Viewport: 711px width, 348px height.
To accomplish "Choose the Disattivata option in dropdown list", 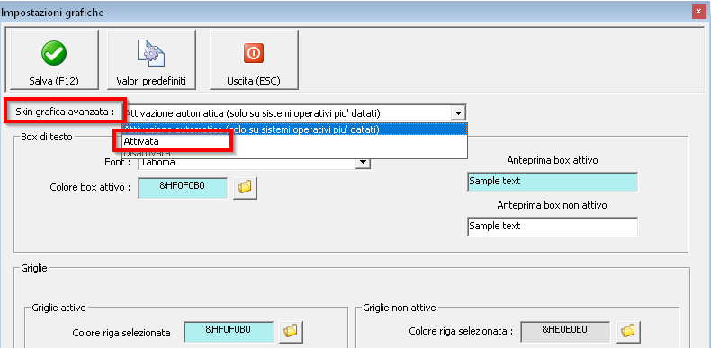I will pos(294,153).
